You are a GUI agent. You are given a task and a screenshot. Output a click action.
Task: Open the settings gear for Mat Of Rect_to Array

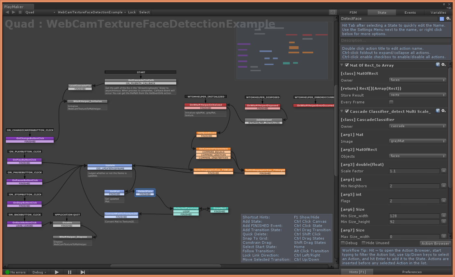click(x=443, y=65)
